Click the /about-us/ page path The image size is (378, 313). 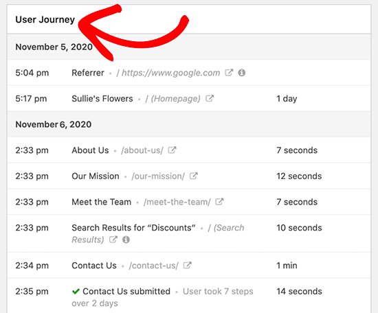pos(142,150)
